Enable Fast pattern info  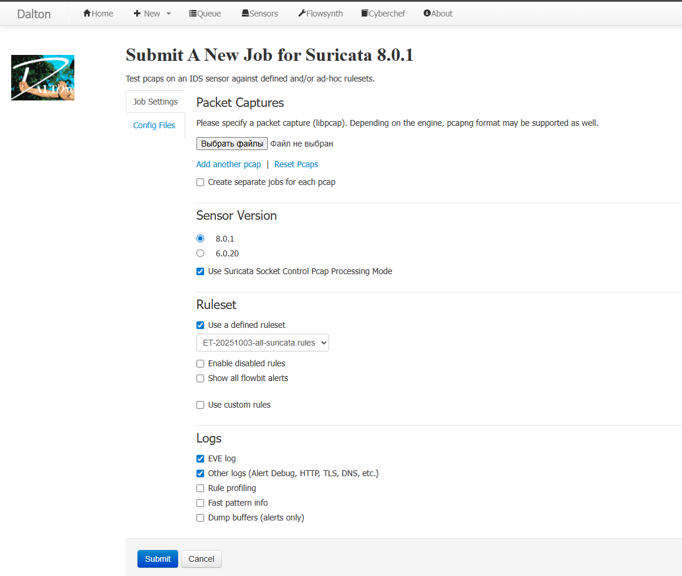click(200, 503)
